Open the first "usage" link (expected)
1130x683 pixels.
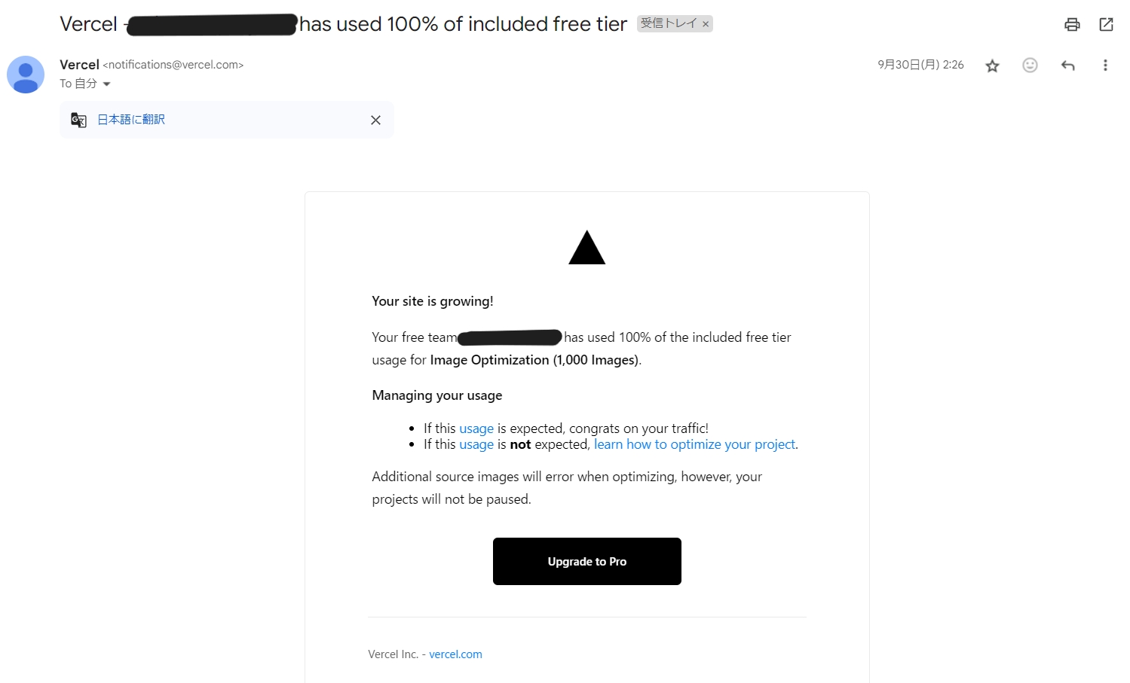(x=476, y=428)
